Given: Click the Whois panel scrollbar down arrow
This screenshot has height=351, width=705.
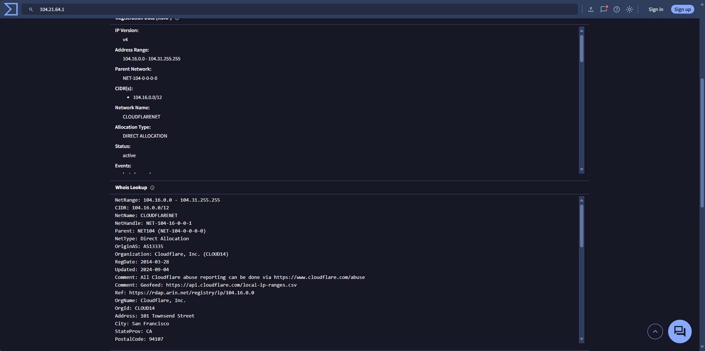Looking at the screenshot, I should tap(581, 339).
